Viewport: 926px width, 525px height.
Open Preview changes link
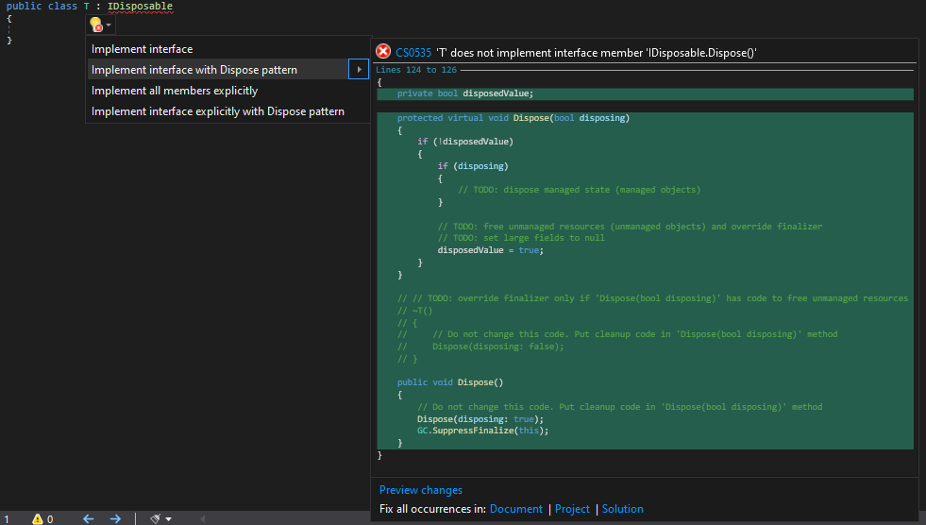coord(420,490)
